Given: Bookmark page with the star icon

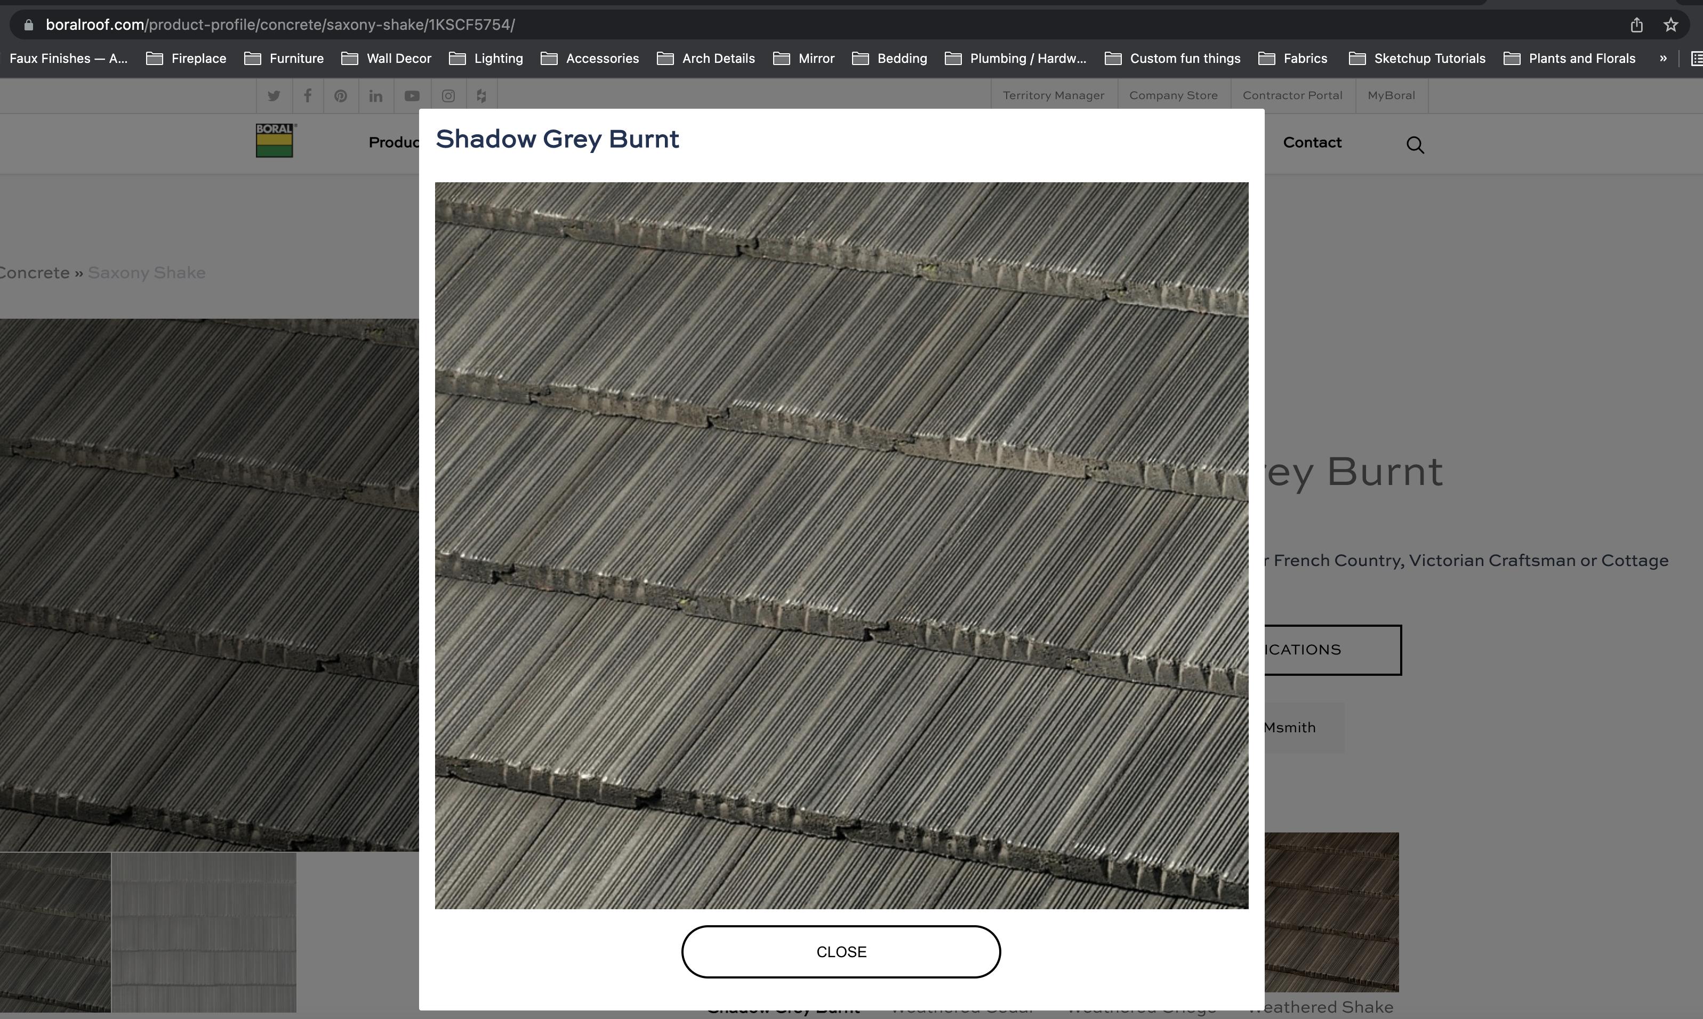Looking at the screenshot, I should (x=1670, y=26).
